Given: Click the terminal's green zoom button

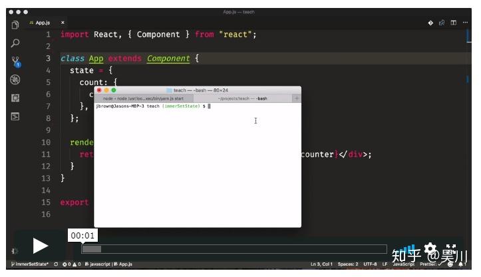Looking at the screenshot, I should (x=114, y=90).
